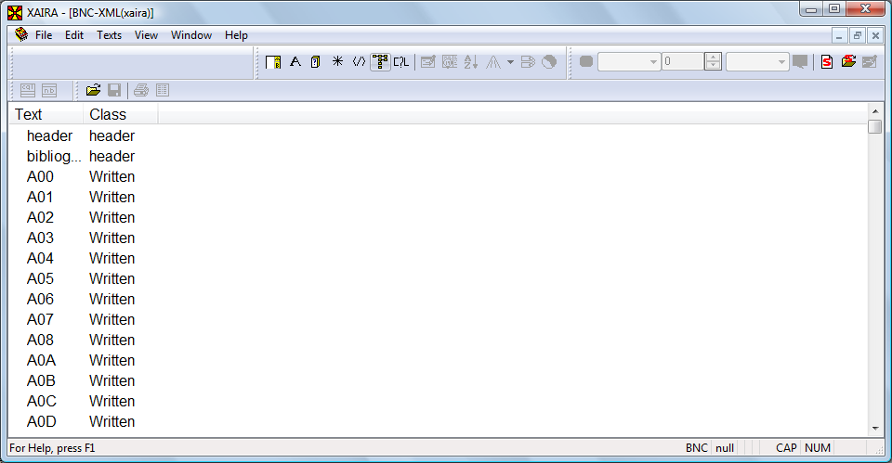Click the open folder icon
The width and height of the screenshot is (892, 463).
(93, 90)
